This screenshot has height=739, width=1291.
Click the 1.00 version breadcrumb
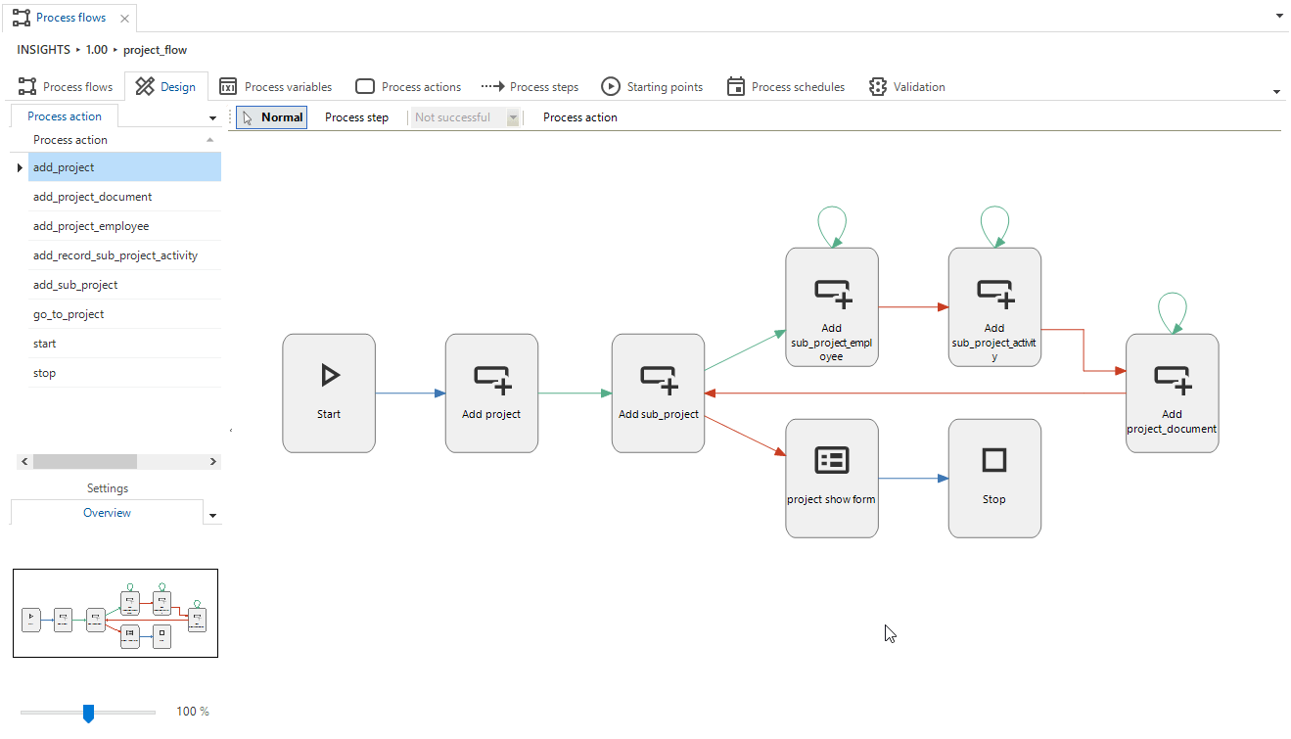[x=97, y=50]
